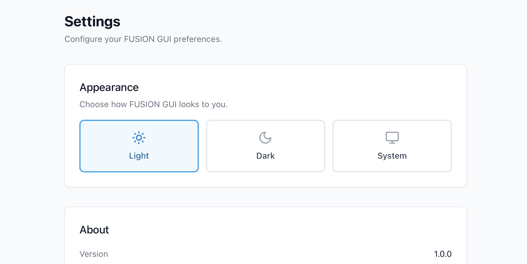Image resolution: width=527 pixels, height=264 pixels.
Task: Click the "Configure your FUSION GUI preferences" subtitle
Action: [x=143, y=39]
